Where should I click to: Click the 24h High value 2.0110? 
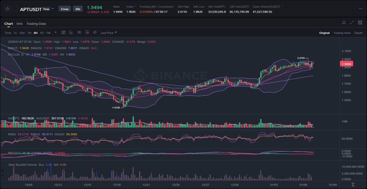click(182, 12)
